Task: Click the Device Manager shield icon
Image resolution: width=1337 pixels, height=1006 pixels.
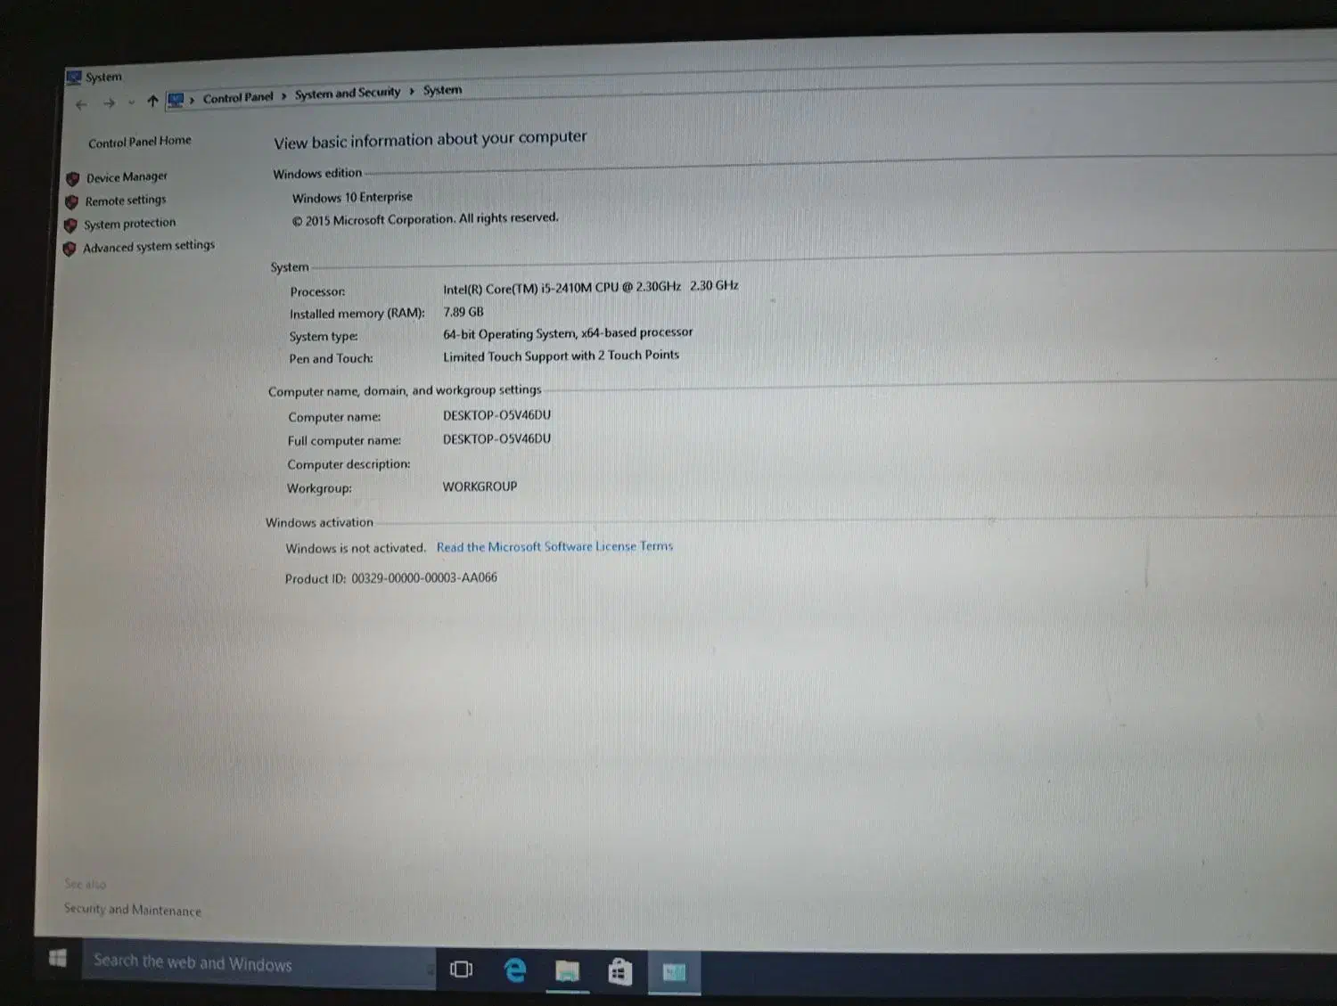Action: click(73, 178)
